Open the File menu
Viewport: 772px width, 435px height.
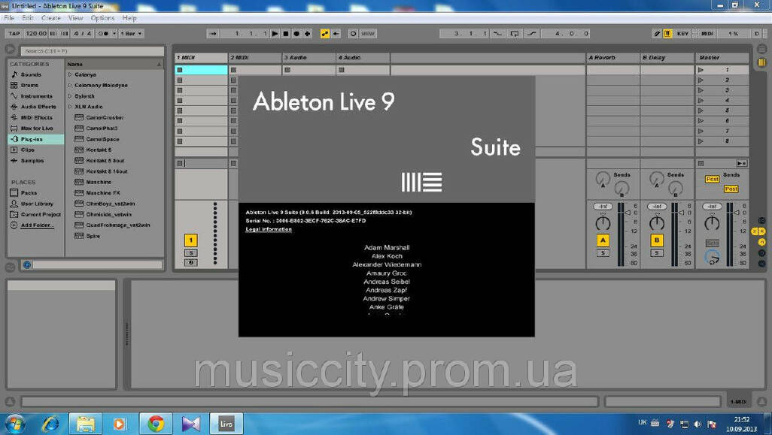(9, 18)
